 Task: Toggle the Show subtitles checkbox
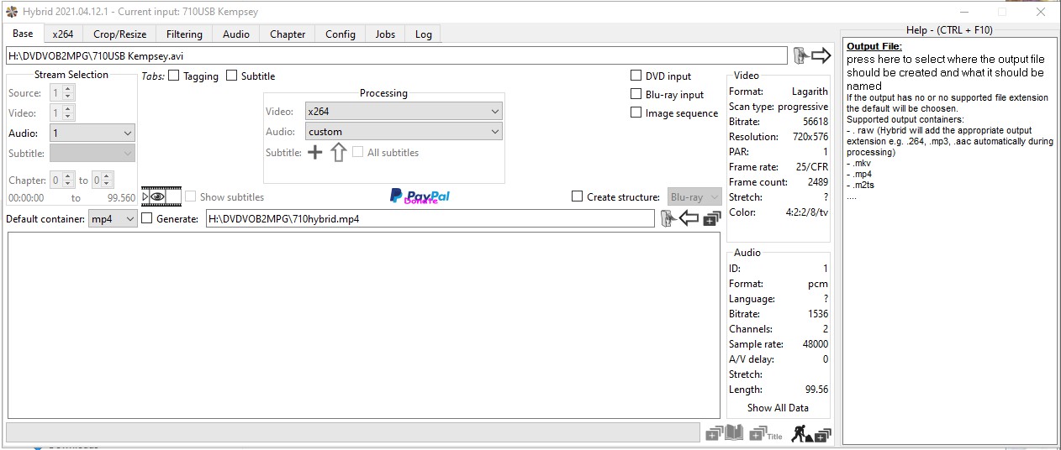(x=191, y=196)
